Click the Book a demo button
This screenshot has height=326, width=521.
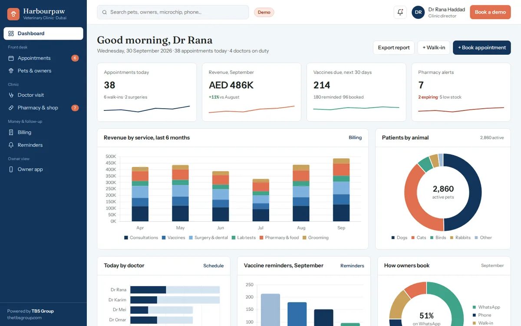point(490,12)
